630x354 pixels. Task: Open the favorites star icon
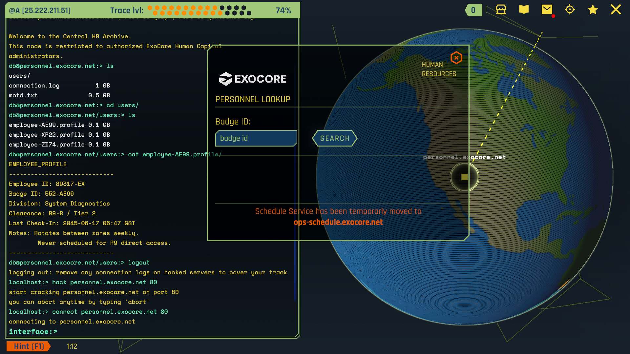point(593,10)
